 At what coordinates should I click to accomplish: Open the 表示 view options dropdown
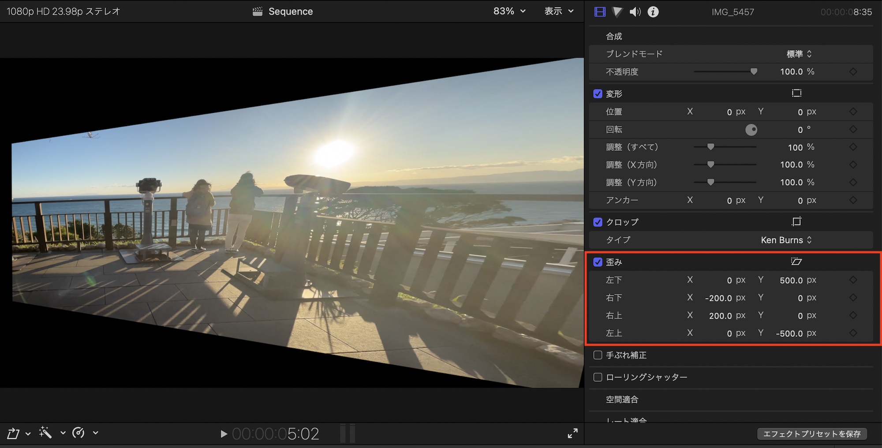coord(559,11)
